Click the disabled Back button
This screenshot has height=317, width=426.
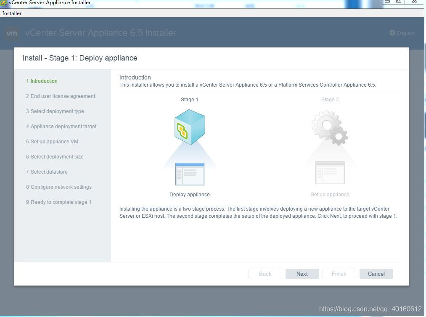point(265,274)
